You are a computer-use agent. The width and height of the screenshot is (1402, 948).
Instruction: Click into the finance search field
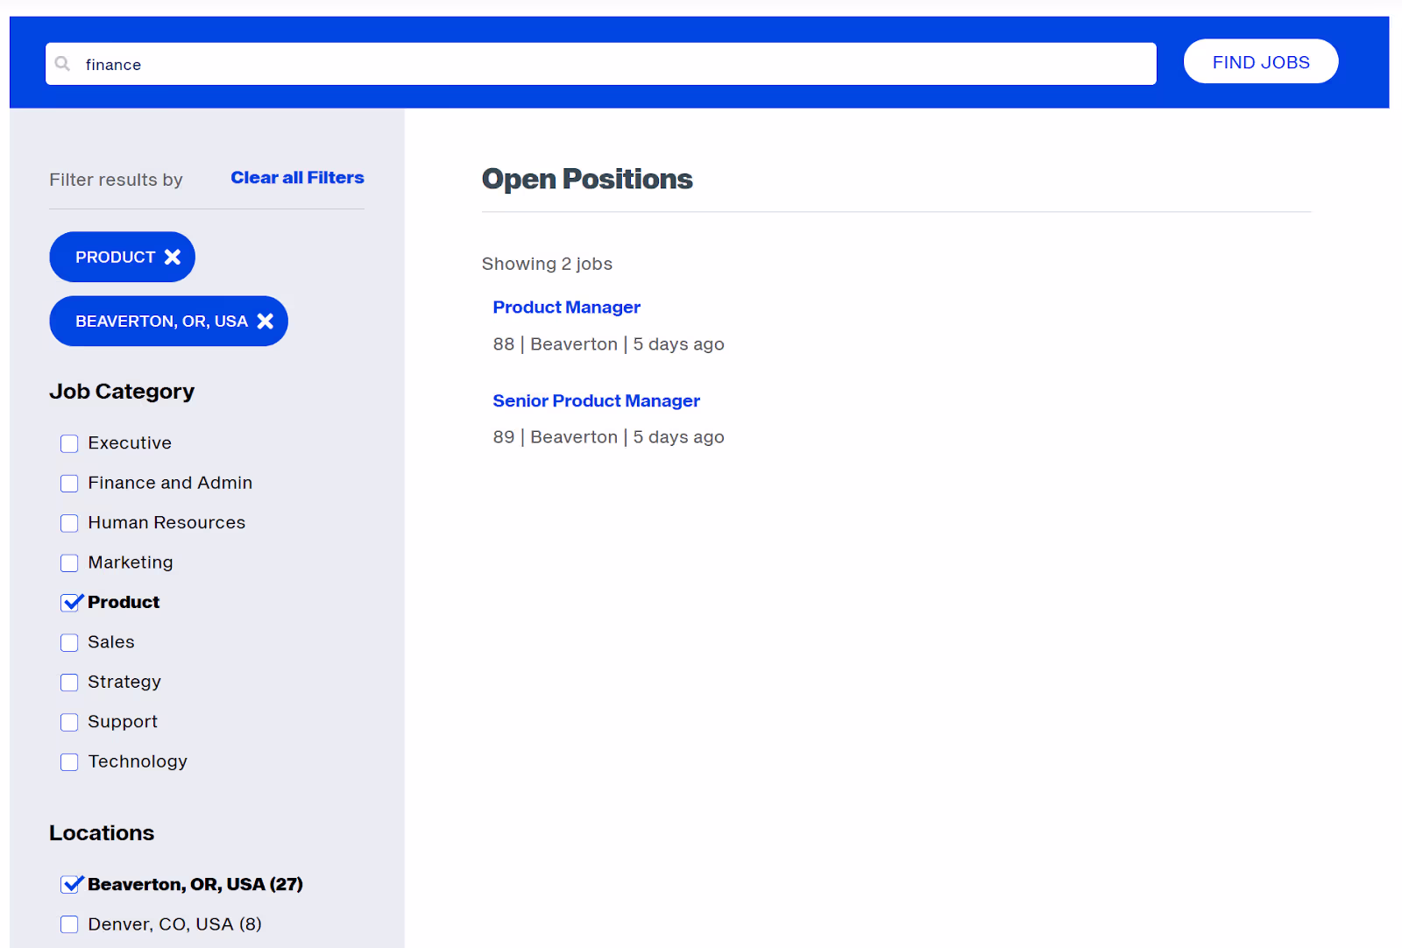coord(601,64)
